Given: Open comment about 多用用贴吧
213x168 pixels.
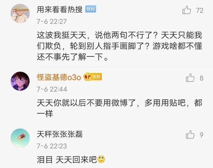Looking at the screenshot, I should [119, 108].
